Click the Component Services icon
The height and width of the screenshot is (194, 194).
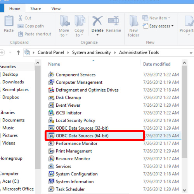[x=51, y=74]
